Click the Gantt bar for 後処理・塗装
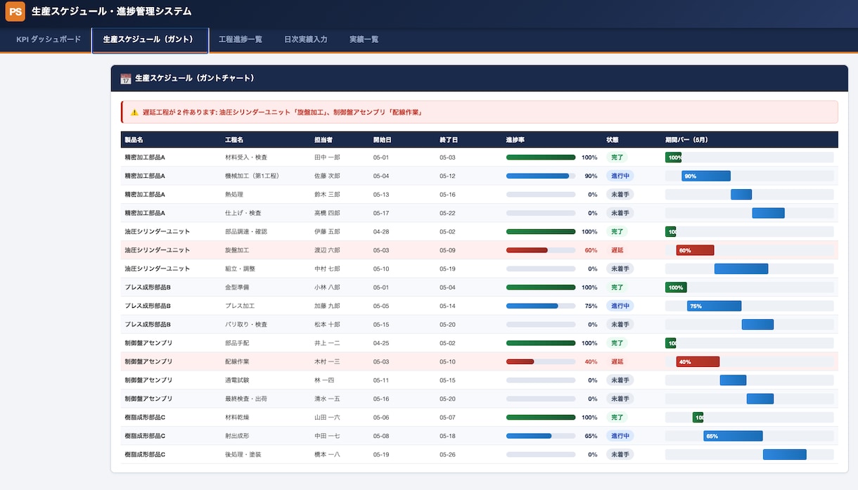The image size is (858, 490). pos(785,455)
